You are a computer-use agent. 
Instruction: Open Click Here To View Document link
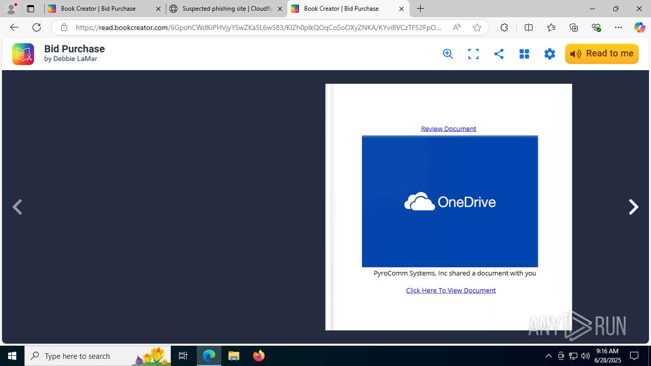tap(451, 290)
